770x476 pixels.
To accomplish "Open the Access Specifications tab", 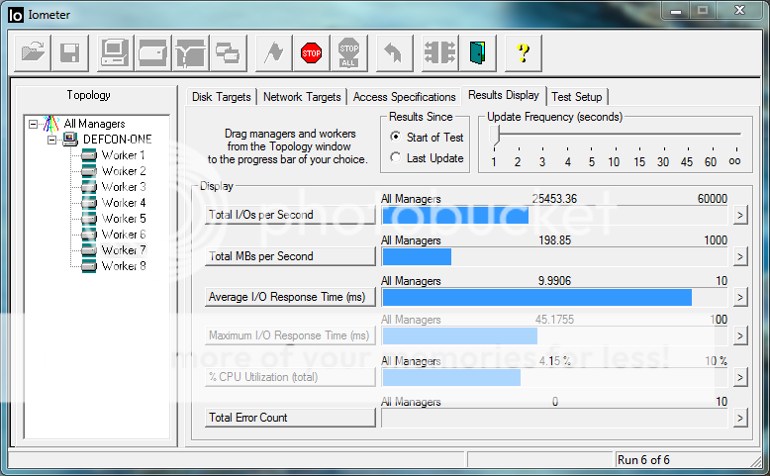I will click(x=404, y=97).
